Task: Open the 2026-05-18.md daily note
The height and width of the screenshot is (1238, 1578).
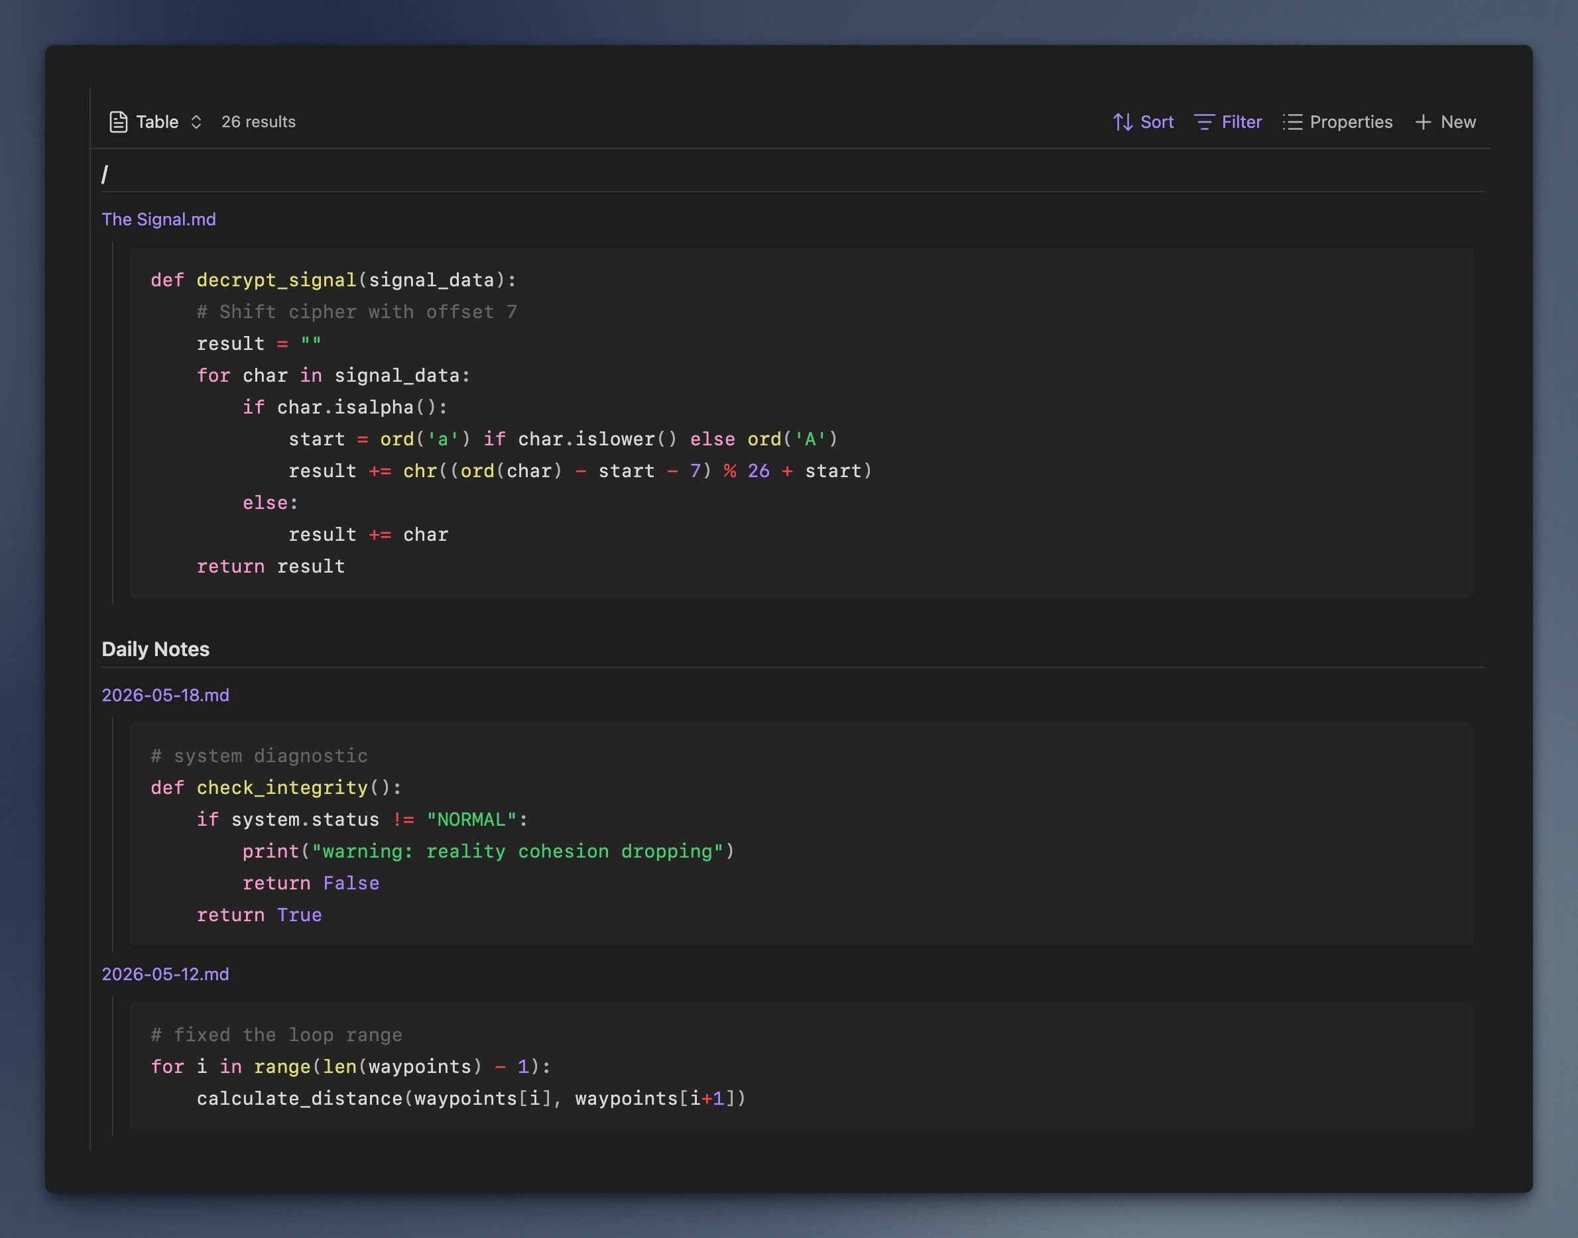Action: click(164, 695)
